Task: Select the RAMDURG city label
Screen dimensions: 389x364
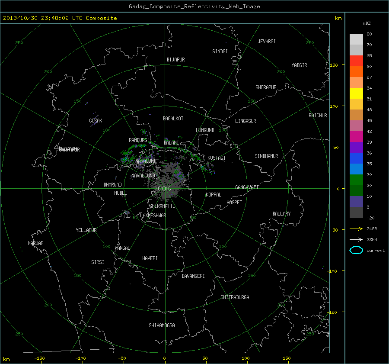Action: point(138,140)
